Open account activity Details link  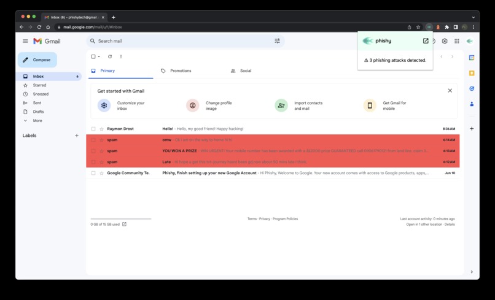tap(450, 225)
